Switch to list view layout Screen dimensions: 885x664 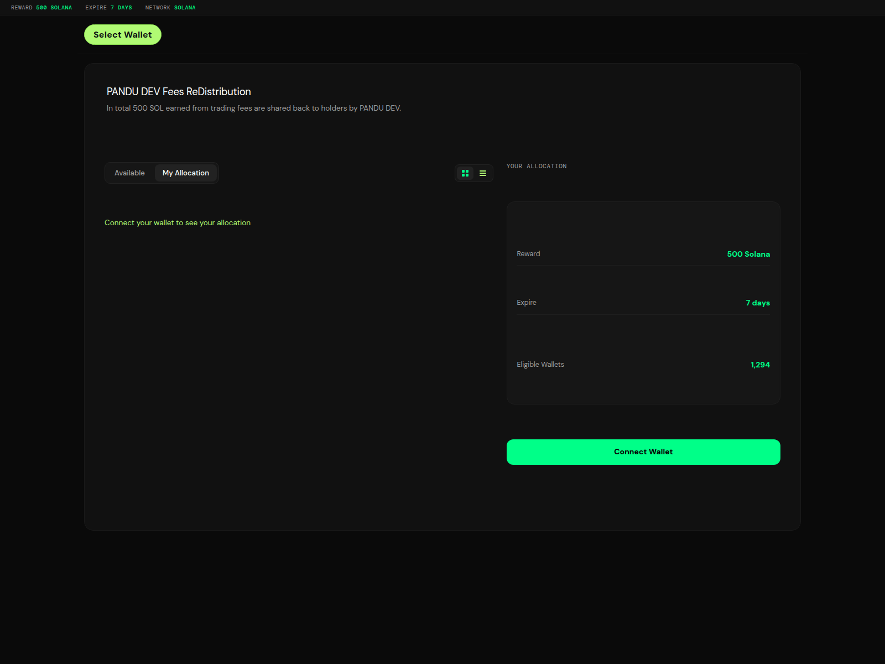483,173
